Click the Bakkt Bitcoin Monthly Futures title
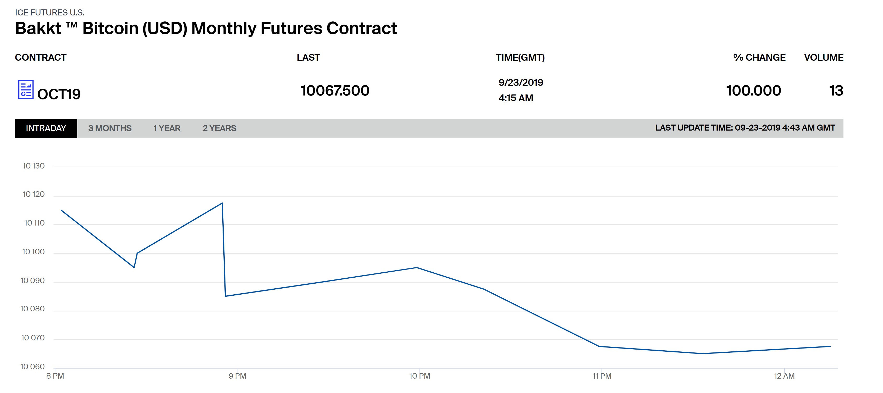 pyautogui.click(x=206, y=28)
